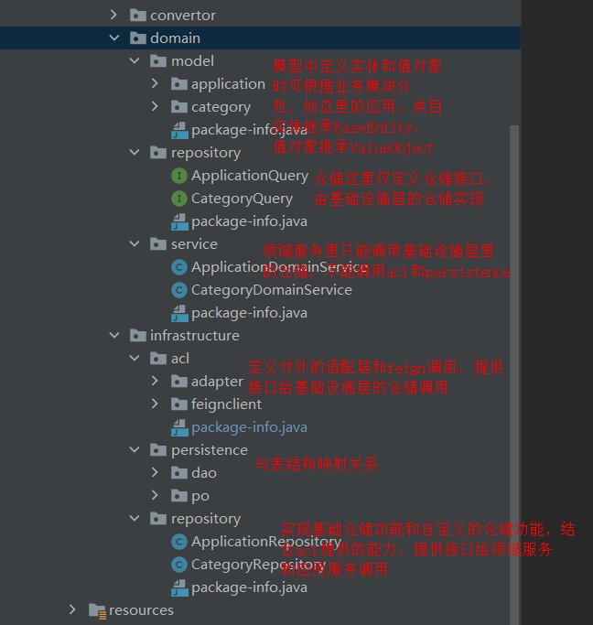Viewport: 593px width, 625px height.
Task: Click the CategoryQuery interface icon
Action: pyautogui.click(x=179, y=199)
